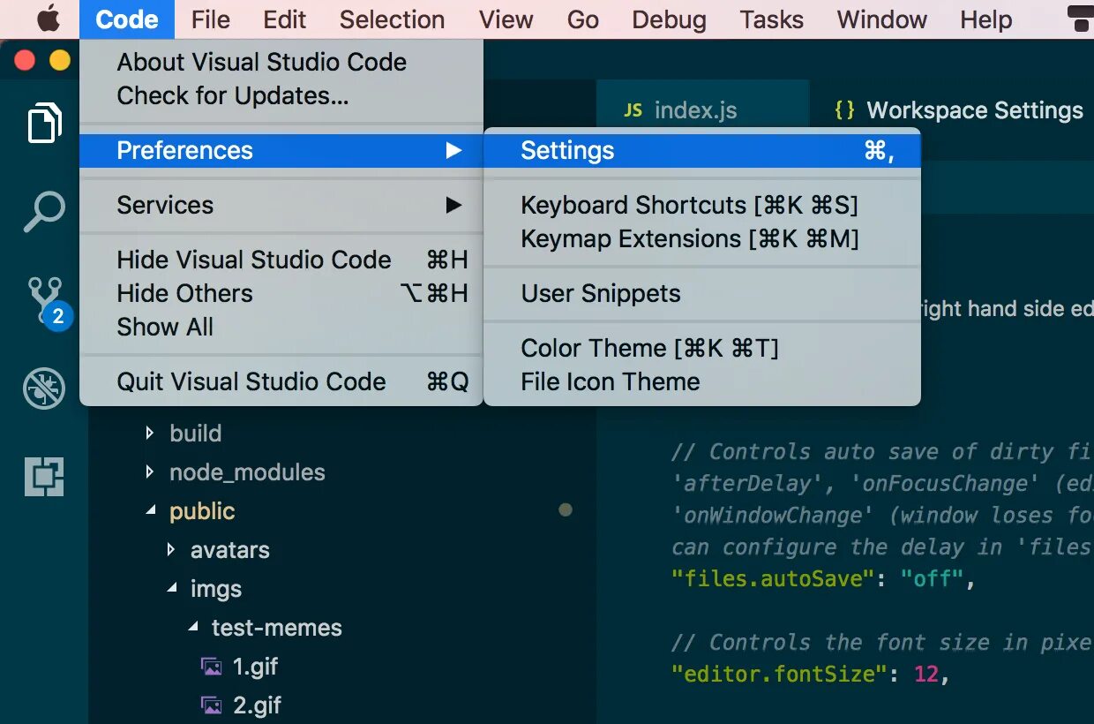Image resolution: width=1094 pixels, height=724 pixels.
Task: Switch to the Workspace Settings tab
Action: pos(953,110)
